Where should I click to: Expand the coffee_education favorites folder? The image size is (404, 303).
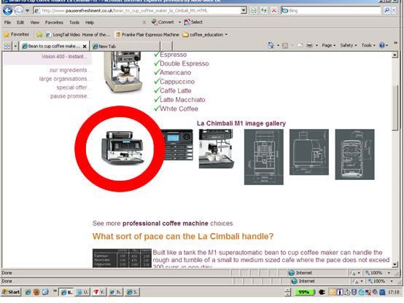tap(205, 34)
